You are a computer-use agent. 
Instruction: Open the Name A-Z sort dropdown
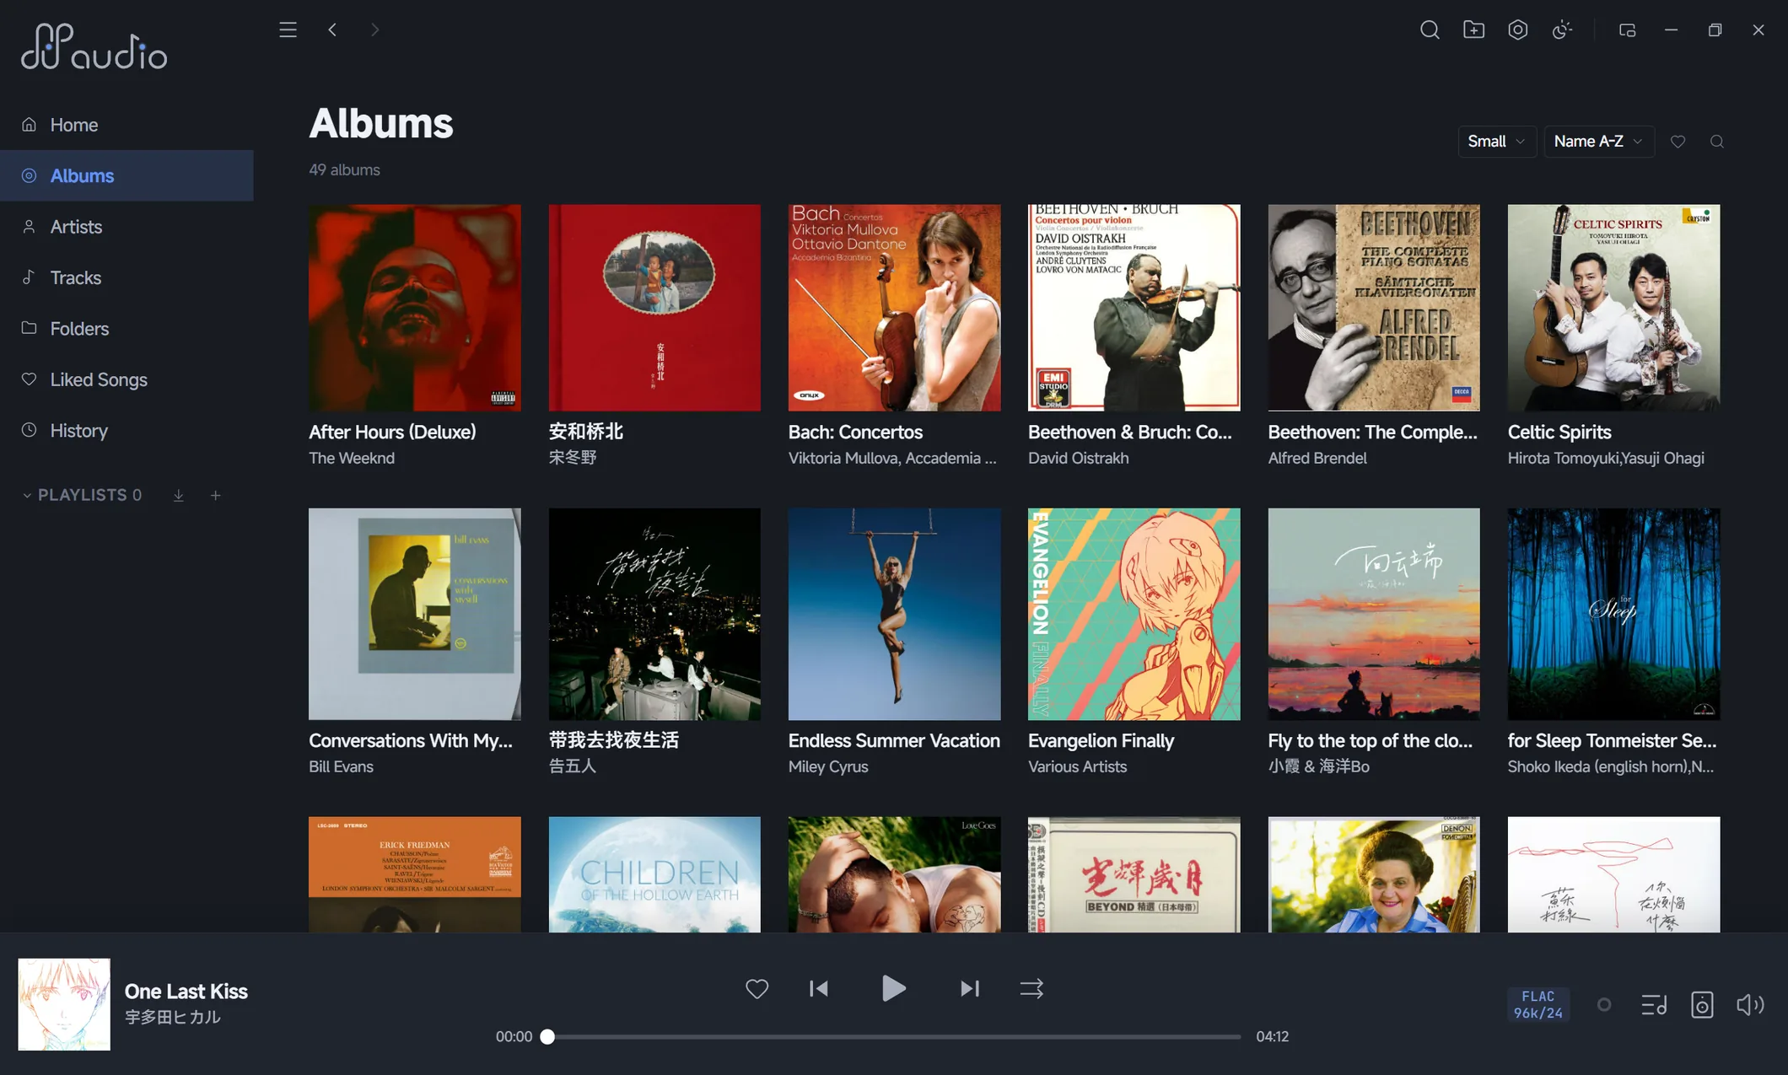tap(1598, 142)
